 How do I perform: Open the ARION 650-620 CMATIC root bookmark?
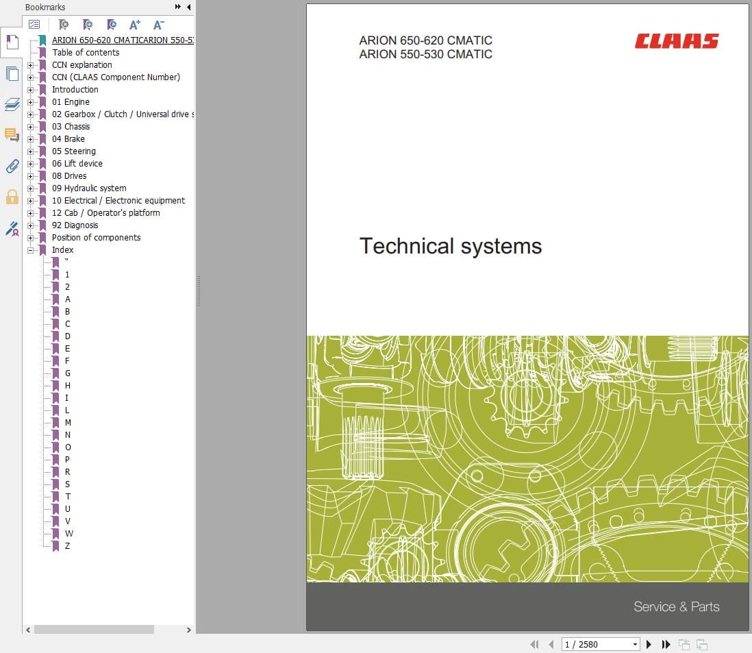tap(123, 40)
